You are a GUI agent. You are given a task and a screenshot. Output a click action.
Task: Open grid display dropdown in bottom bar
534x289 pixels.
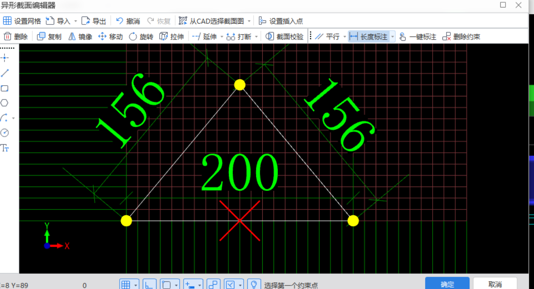pos(136,285)
